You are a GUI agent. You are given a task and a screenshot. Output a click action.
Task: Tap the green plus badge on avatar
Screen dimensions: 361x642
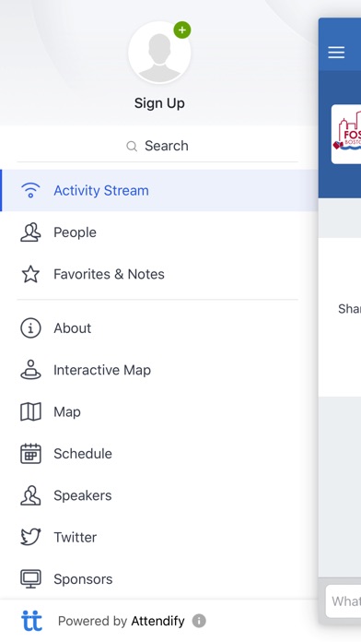[182, 30]
